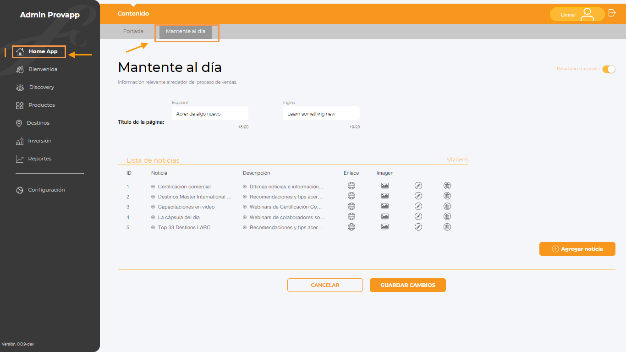Open Destinos section in sidebar

point(33,123)
